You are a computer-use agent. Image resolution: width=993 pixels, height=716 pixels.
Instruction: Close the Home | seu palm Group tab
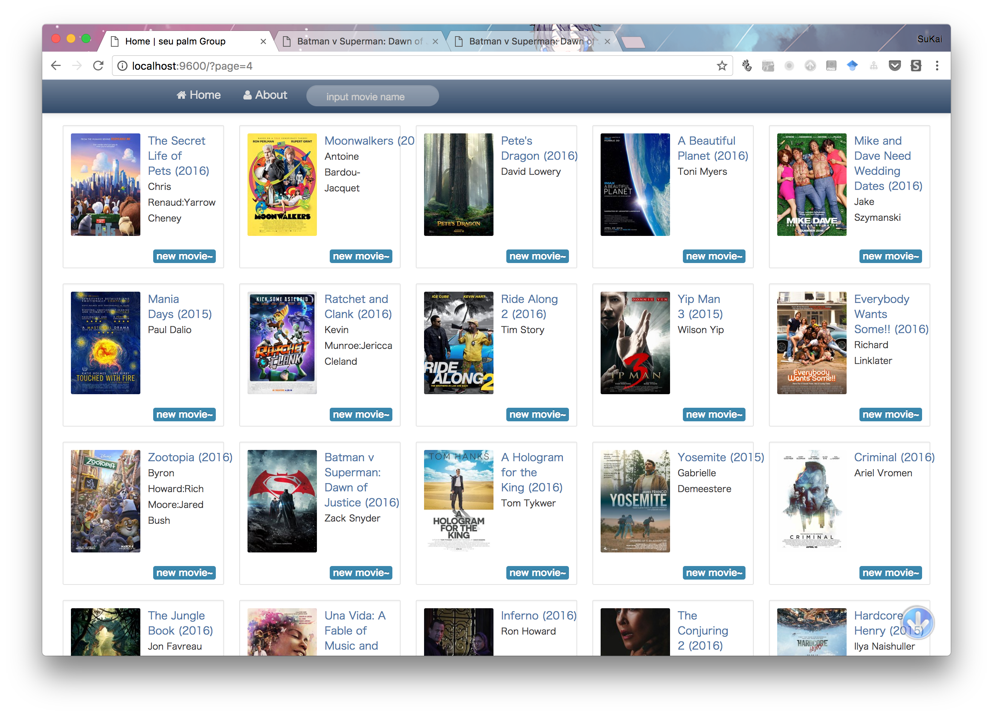tap(263, 41)
